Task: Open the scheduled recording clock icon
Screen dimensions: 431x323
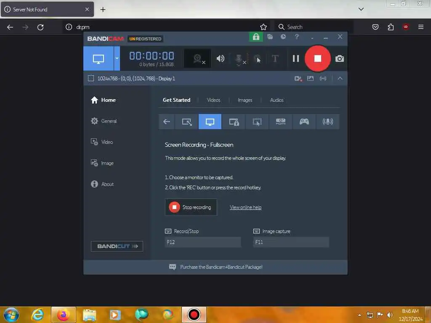Action: (x=283, y=37)
